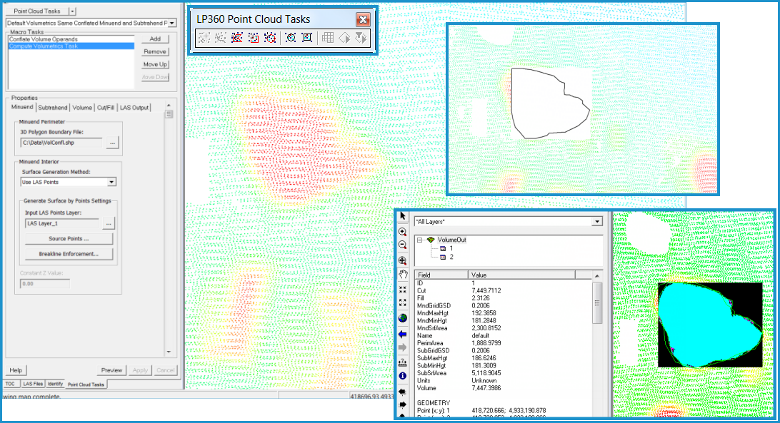Switch to the Subtrahend tab
Image resolution: width=780 pixels, height=423 pixels.
tap(53, 108)
